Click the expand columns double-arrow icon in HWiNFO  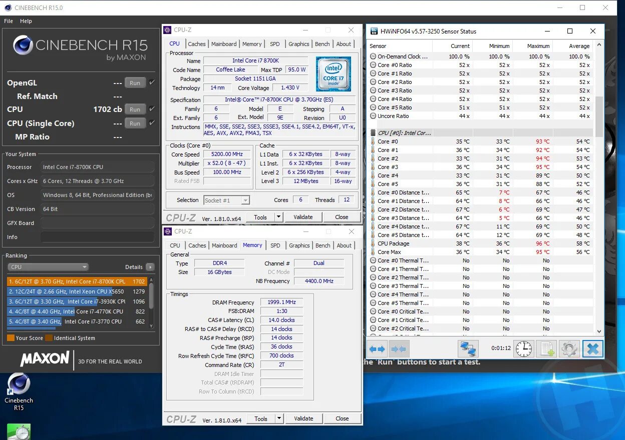click(378, 348)
